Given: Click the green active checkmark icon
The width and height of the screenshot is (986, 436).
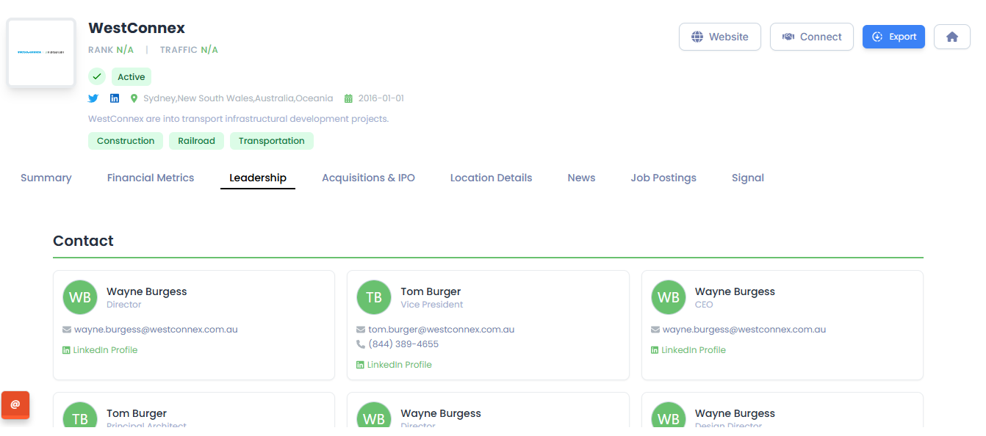Looking at the screenshot, I should 97,76.
